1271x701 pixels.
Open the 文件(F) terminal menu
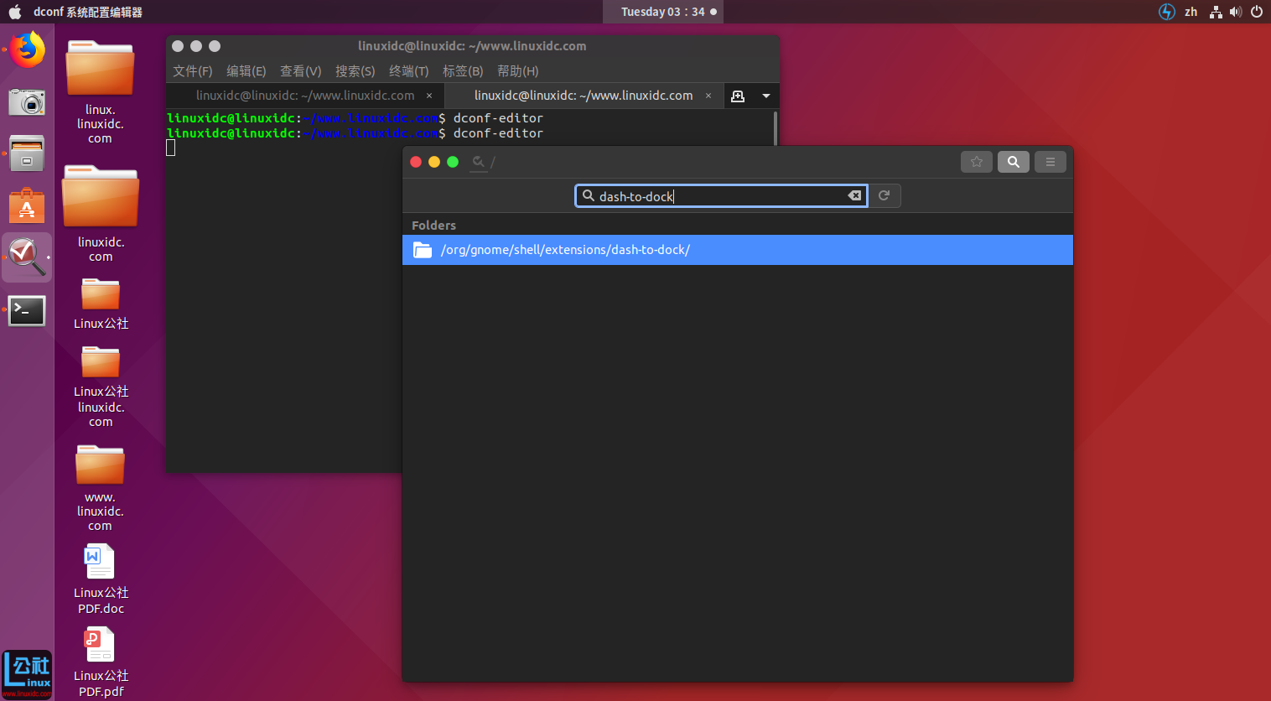[x=193, y=71]
